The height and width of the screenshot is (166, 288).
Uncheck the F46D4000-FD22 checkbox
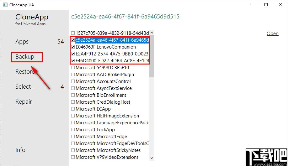73,60
